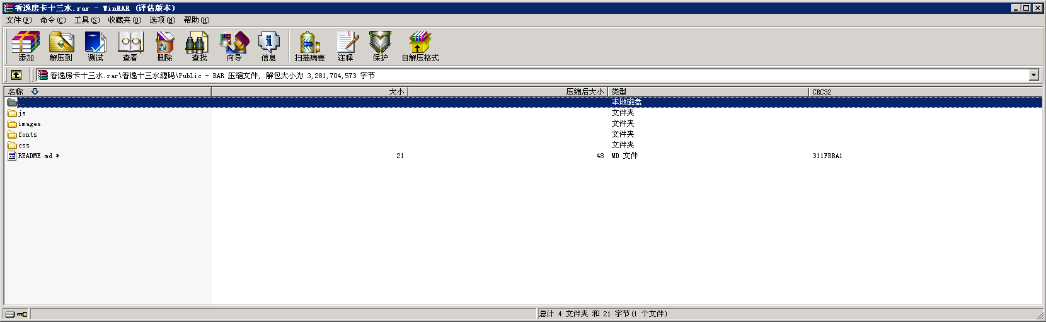Image resolution: width=1046 pixels, height=322 pixels.
Task: Select the README.md file
Action: [x=35, y=156]
